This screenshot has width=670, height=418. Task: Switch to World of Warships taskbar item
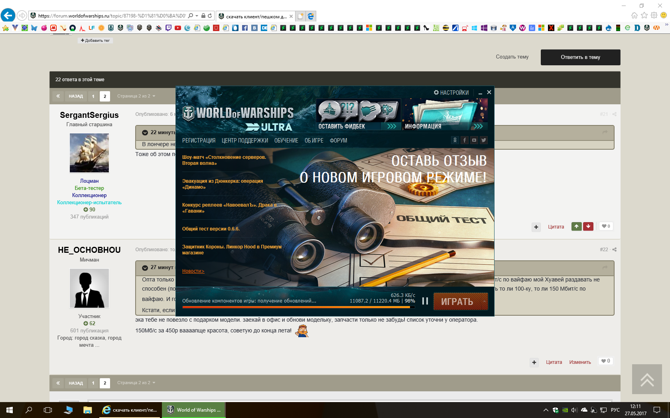pos(194,410)
